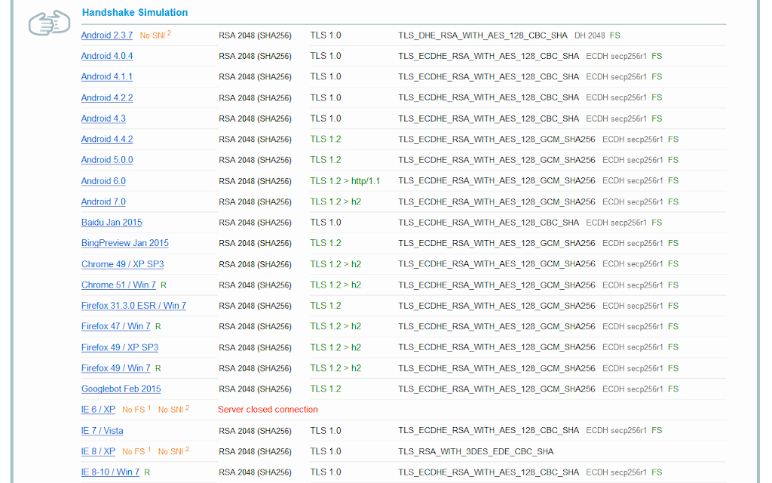
Task: Click TLS 1.0 on the Baidu Jan 2015 row
Action: click(x=326, y=223)
